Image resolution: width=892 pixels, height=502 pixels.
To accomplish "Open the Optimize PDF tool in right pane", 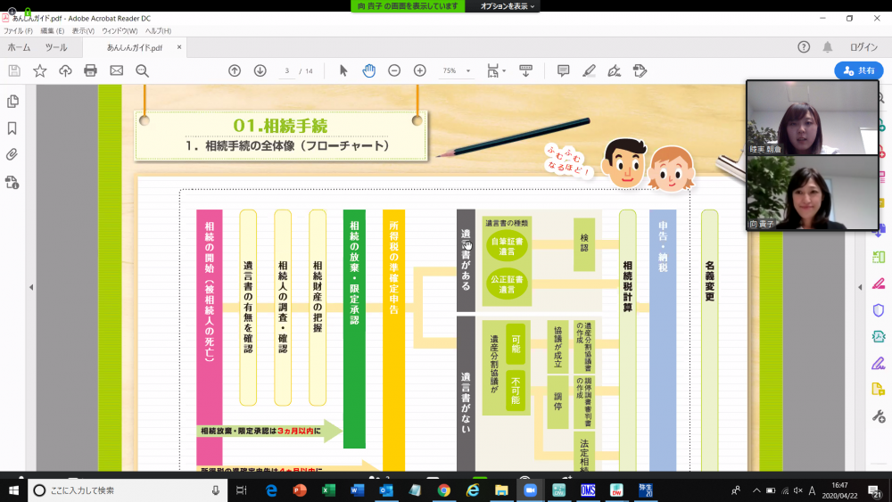I will point(879,336).
